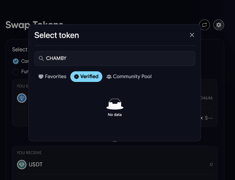Click the verified badge icon

pos(76,77)
